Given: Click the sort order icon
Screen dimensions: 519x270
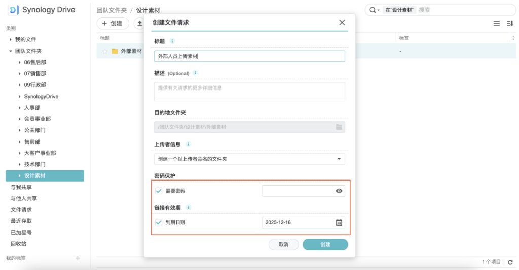Looking at the screenshot, I should [x=510, y=24].
